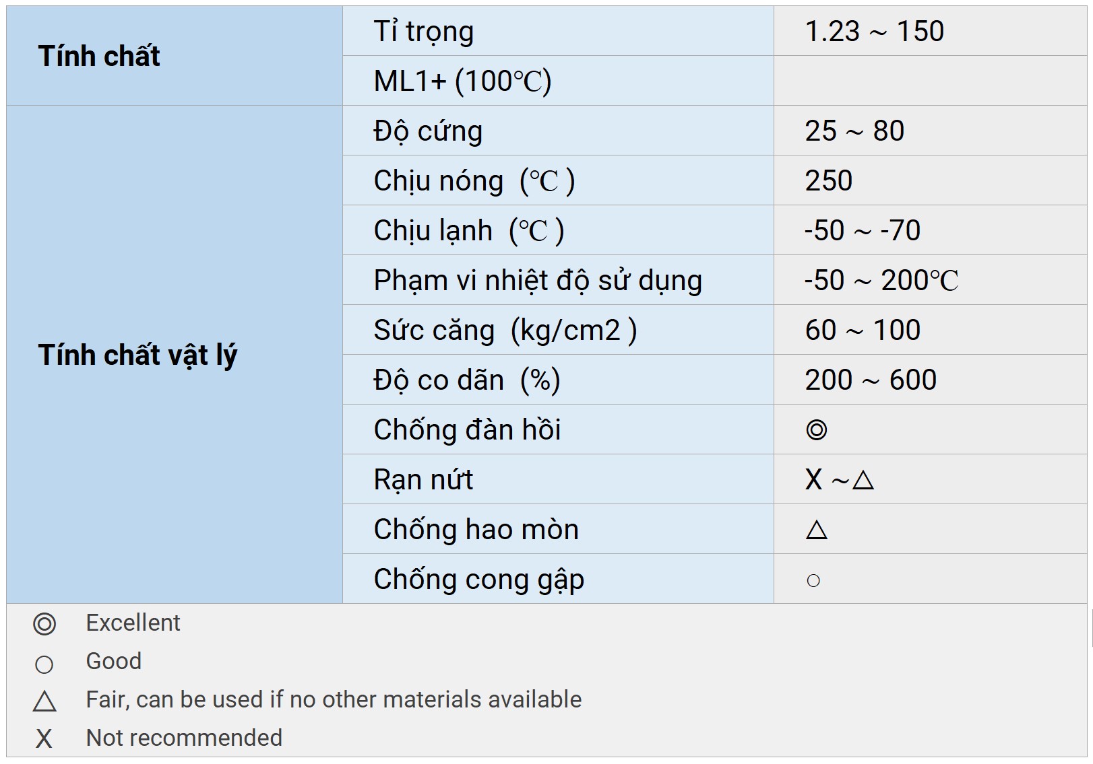Viewport: 1093px width, 764px height.
Task: Select the double-circle rating in Chống đàn hồi row
Action: (816, 429)
